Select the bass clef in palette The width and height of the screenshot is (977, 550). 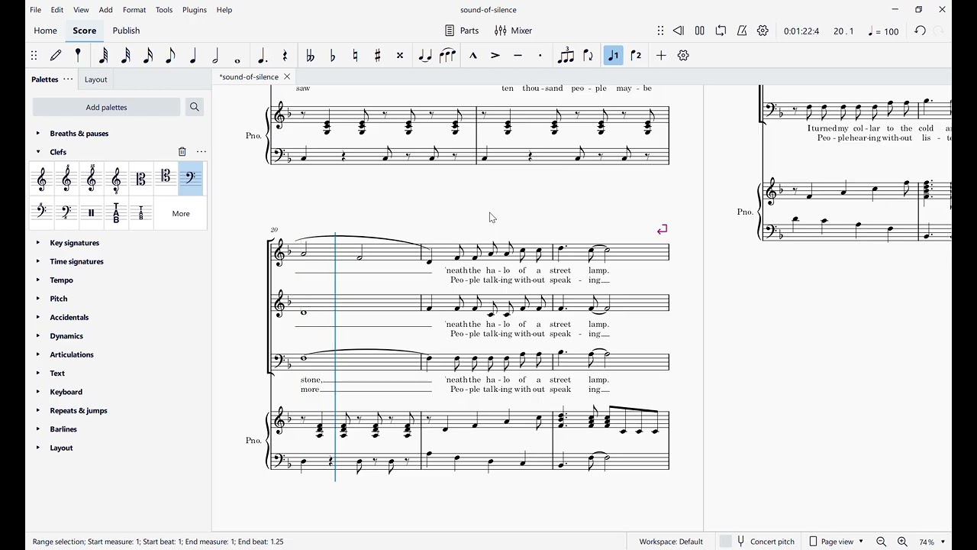(x=191, y=180)
